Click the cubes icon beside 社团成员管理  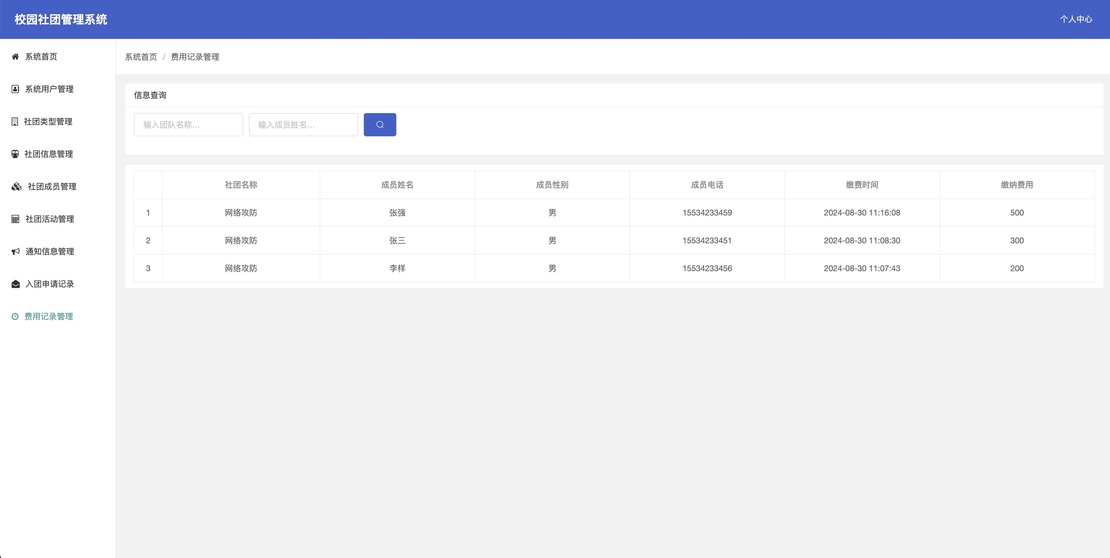(16, 186)
